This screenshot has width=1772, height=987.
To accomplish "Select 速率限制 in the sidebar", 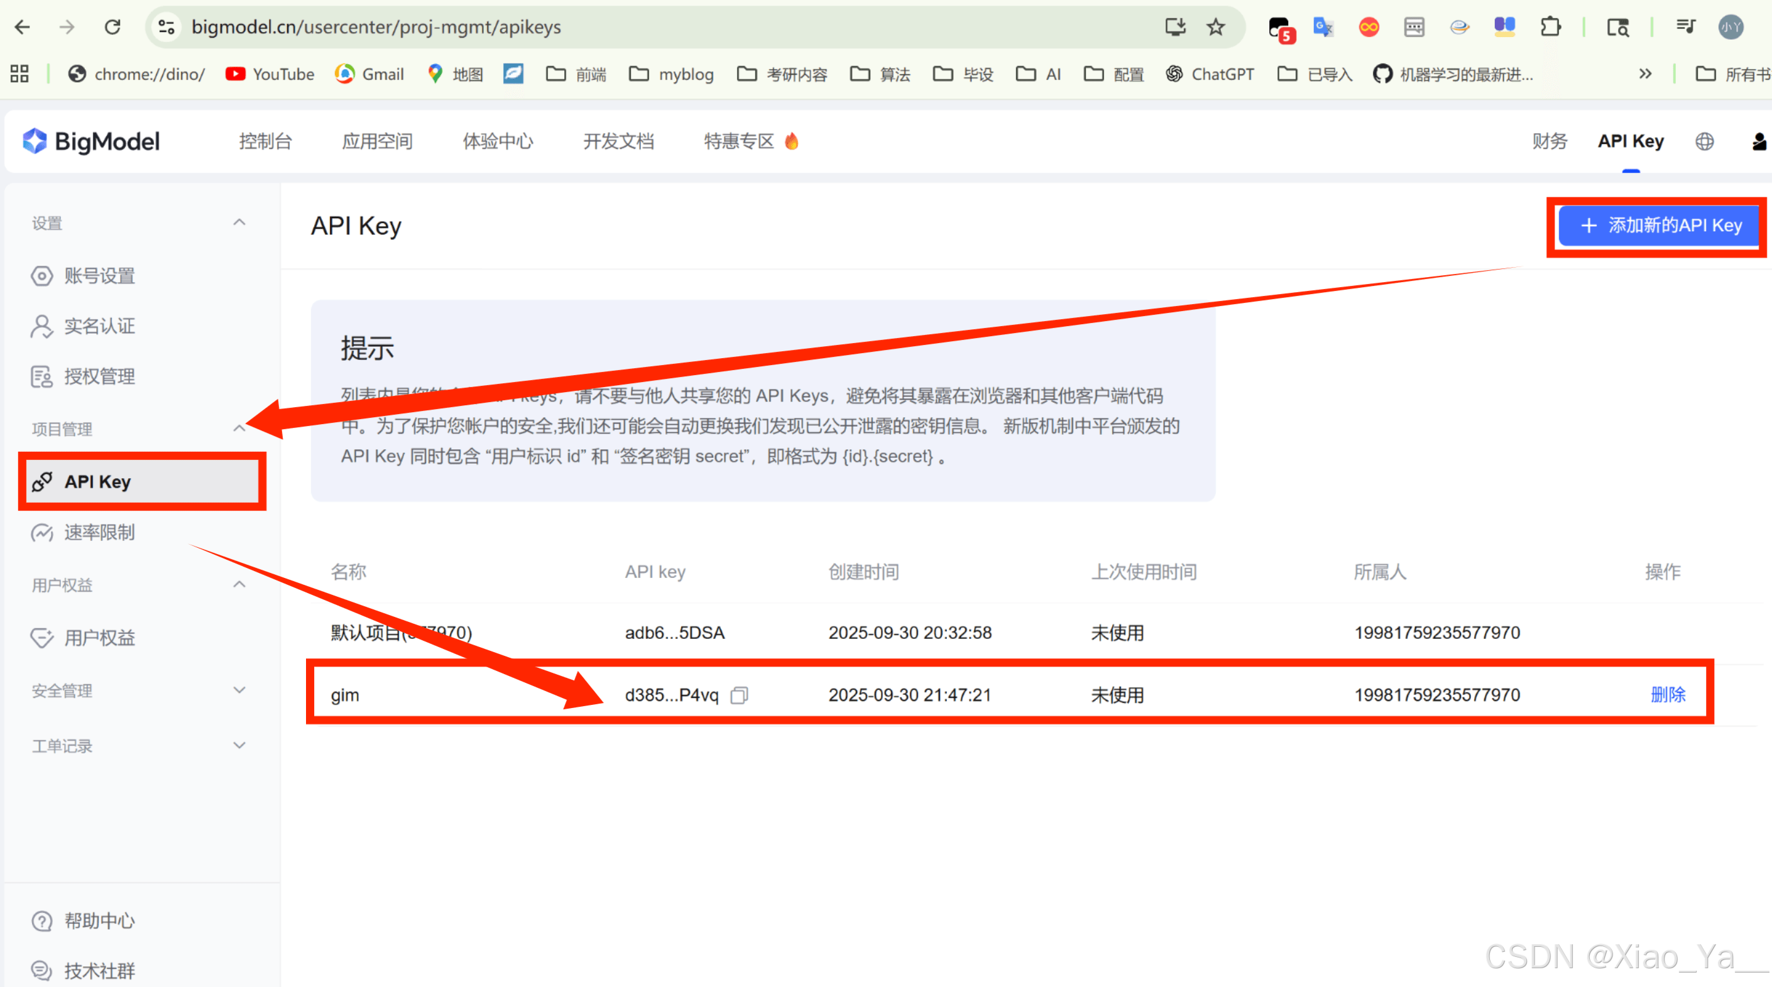I will [x=99, y=532].
